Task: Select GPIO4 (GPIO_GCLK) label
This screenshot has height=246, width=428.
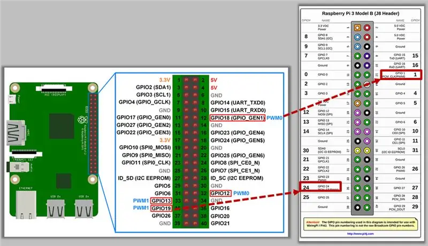Action: [x=144, y=102]
